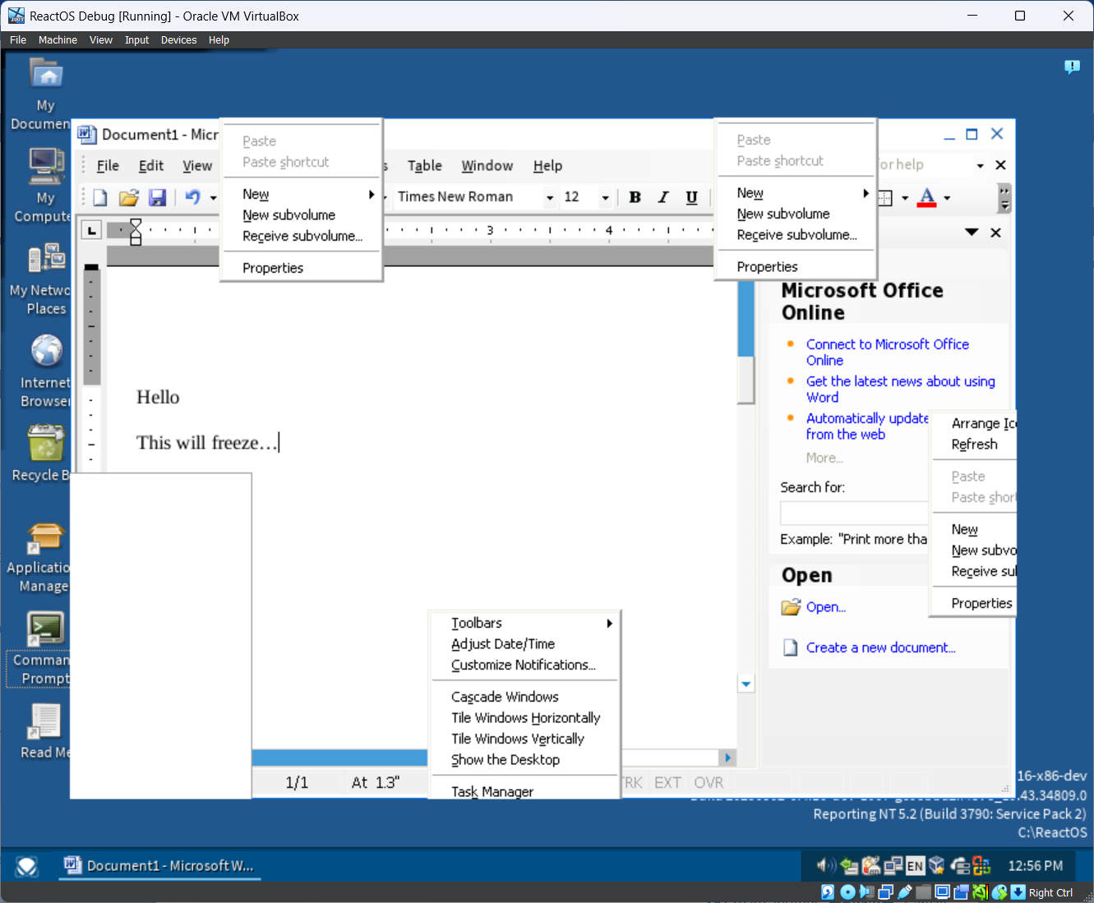
Task: Open the 'Type a question for help' dropdown arrow
Action: [x=980, y=166]
